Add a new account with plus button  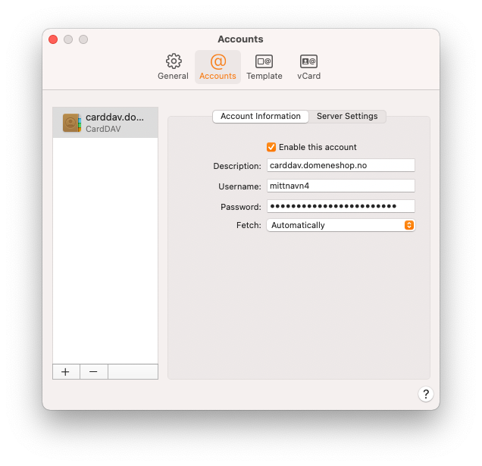[66, 371]
